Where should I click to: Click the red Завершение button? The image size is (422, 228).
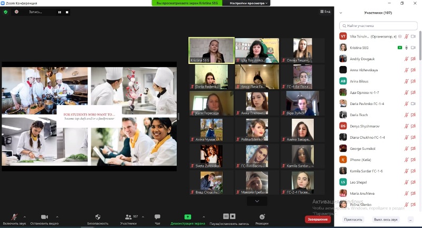click(x=318, y=220)
